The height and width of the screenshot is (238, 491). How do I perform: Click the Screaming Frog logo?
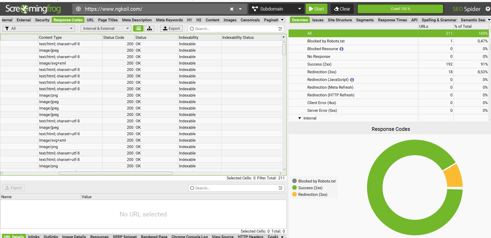point(33,9)
